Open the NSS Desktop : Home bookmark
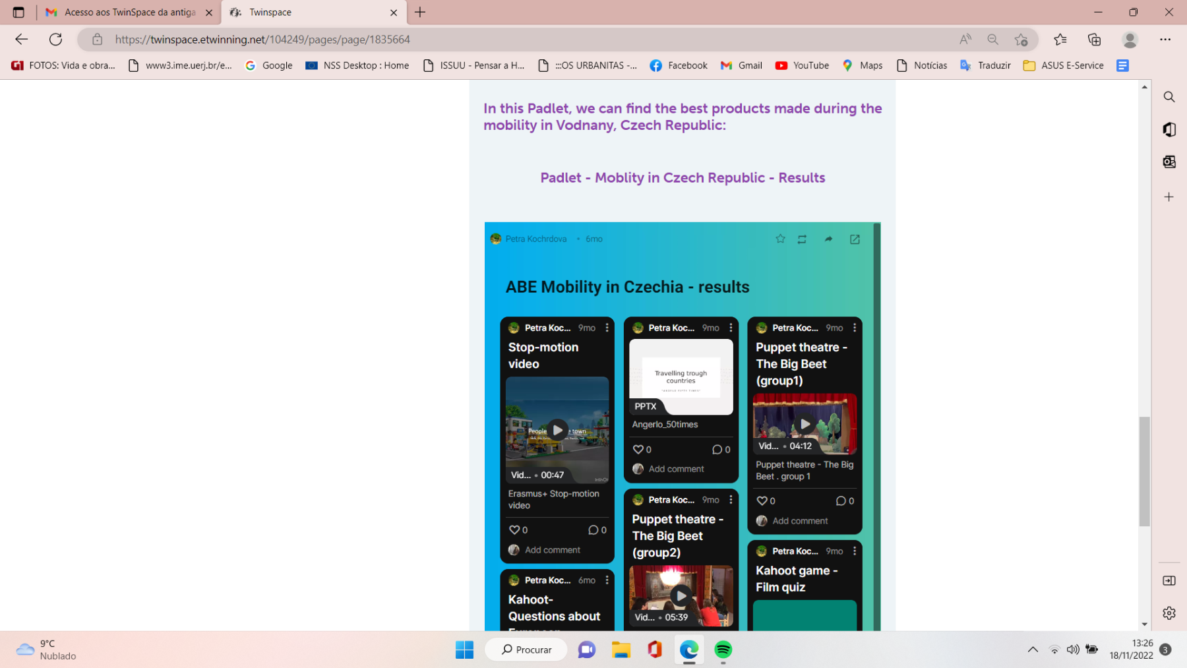The width and height of the screenshot is (1187, 668). (357, 65)
